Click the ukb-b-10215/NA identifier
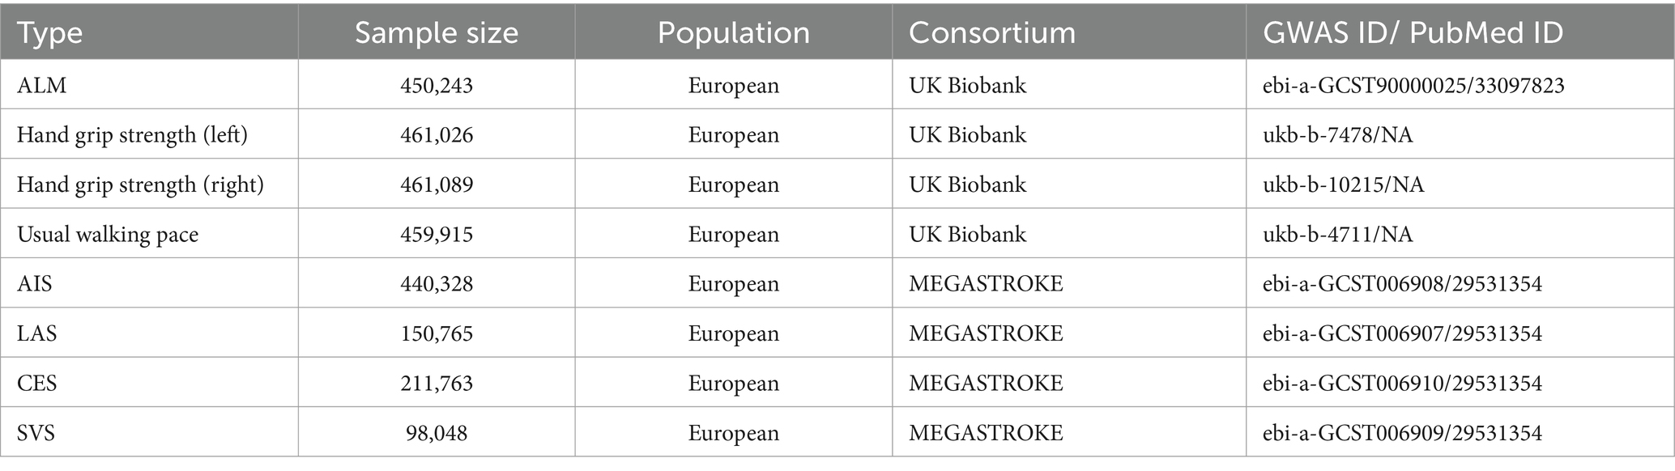This screenshot has height=471, width=1675. pyautogui.click(x=1344, y=185)
